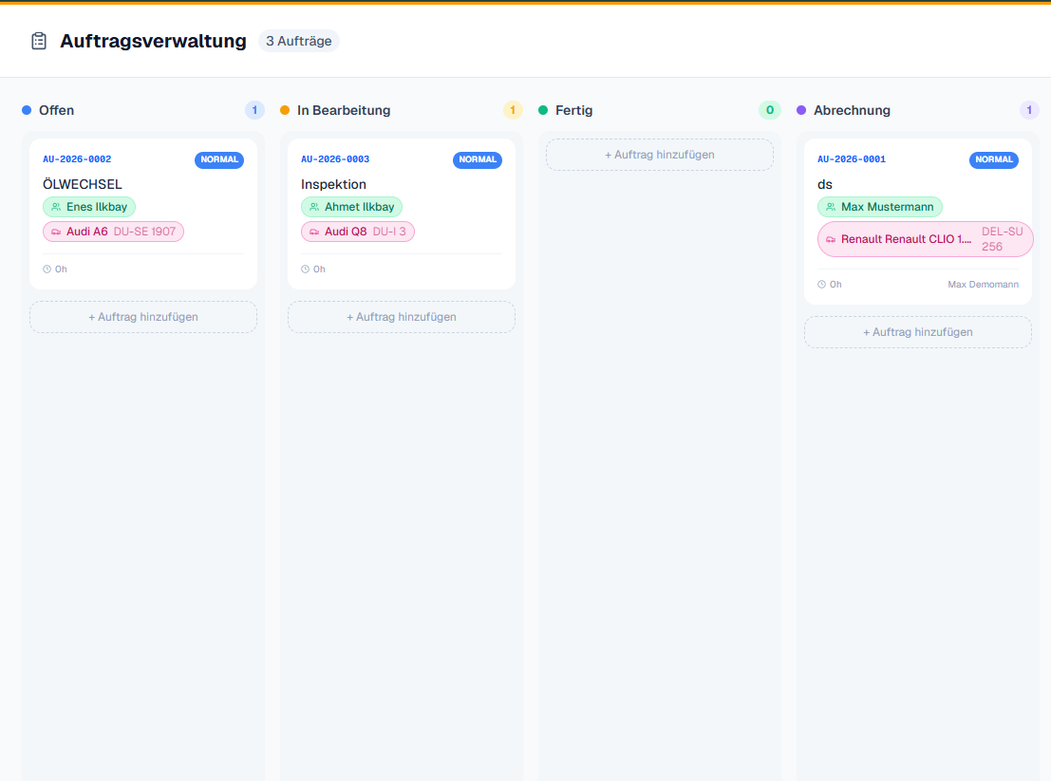Image resolution: width=1051 pixels, height=781 pixels.
Task: Click the ds card title
Action: [825, 184]
